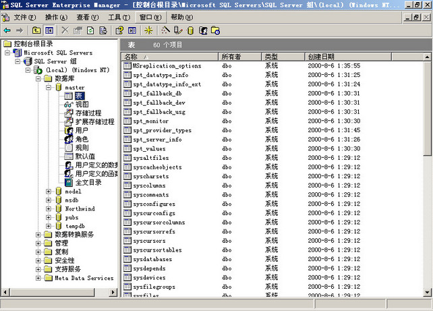Click the yellow New Database cylinder icon
The image size is (433, 311).
[x=190, y=30]
